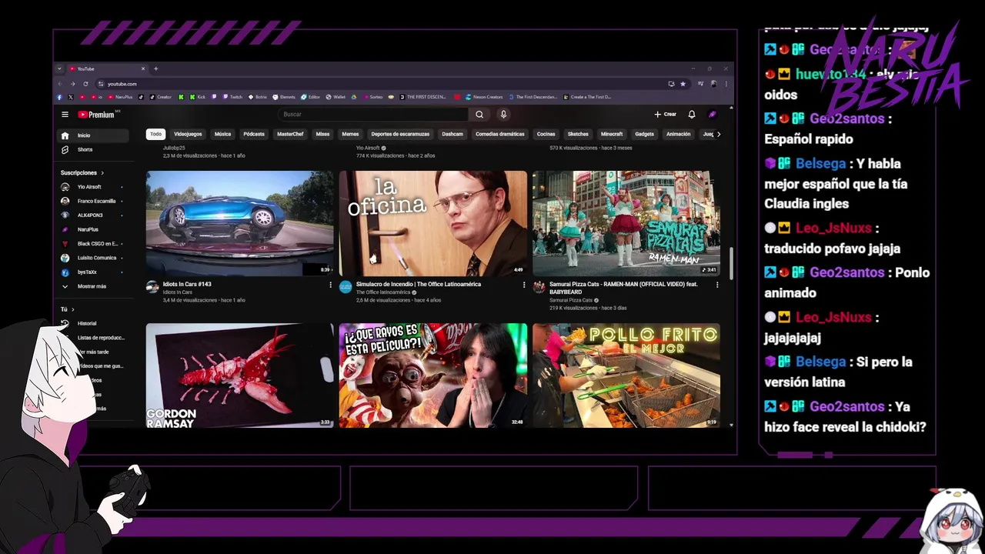Select the Minecraft filter chip
The image size is (985, 554).
612,134
